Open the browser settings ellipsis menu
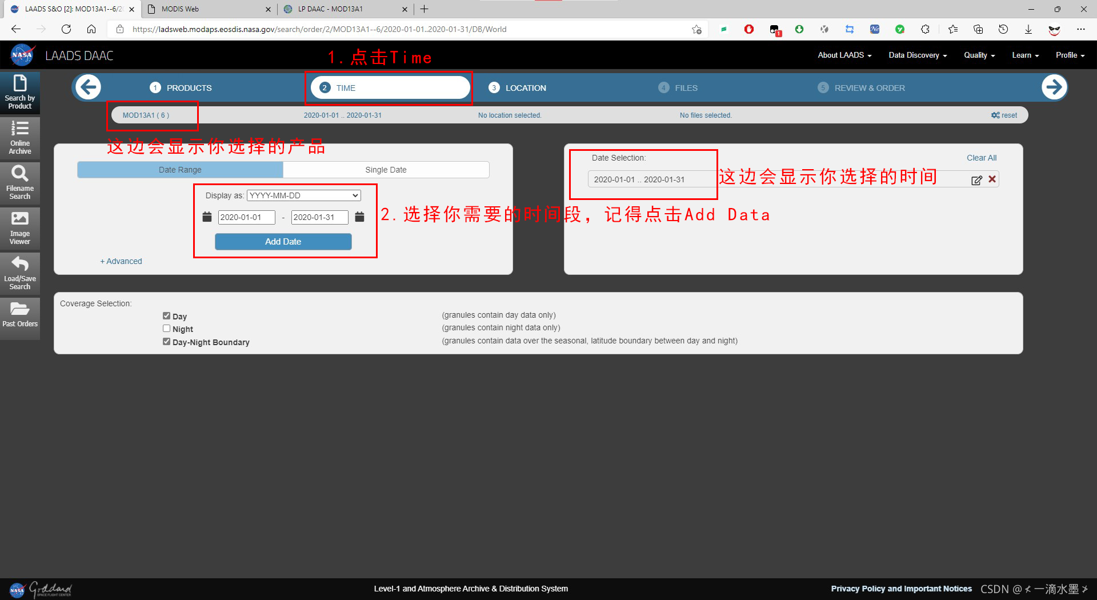Image resolution: width=1097 pixels, height=600 pixels. coord(1080,29)
